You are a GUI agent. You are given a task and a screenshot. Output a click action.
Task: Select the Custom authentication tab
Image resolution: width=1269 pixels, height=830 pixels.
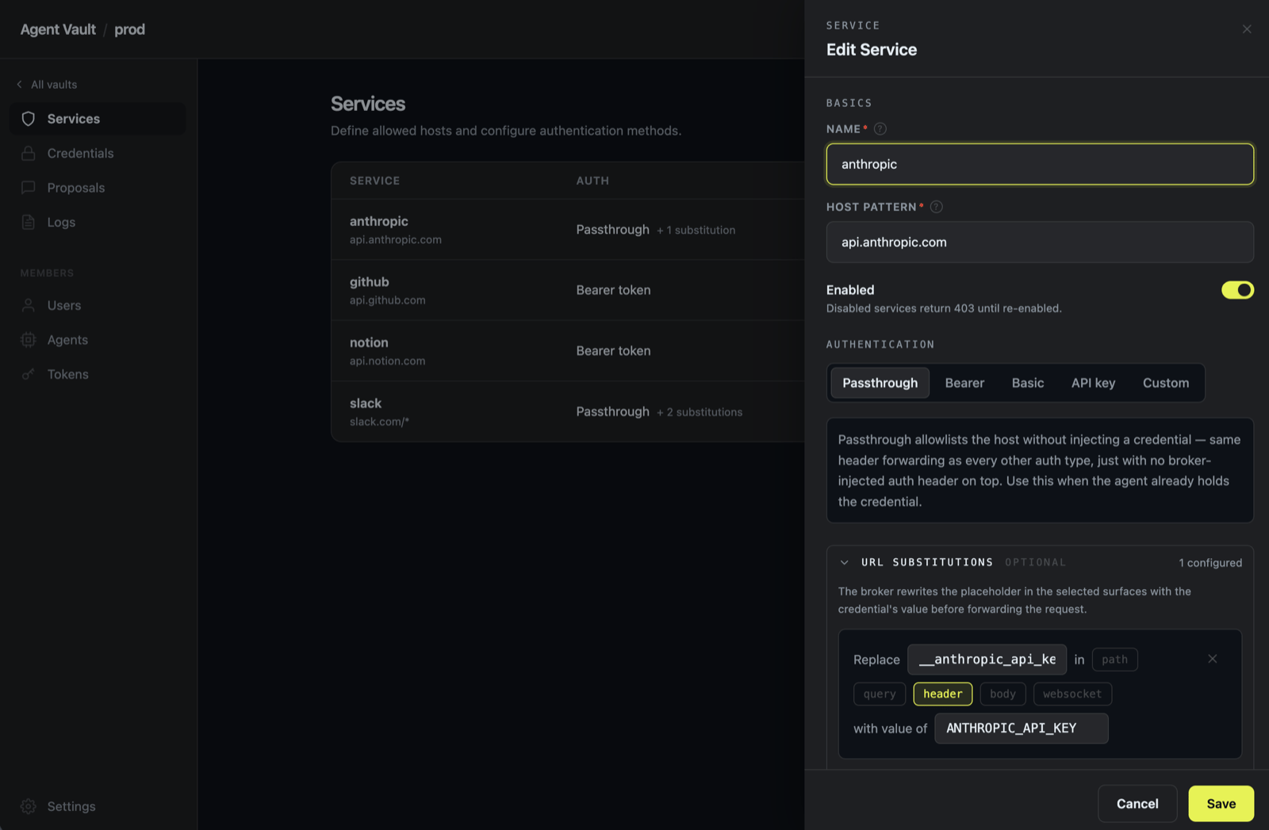pos(1166,383)
